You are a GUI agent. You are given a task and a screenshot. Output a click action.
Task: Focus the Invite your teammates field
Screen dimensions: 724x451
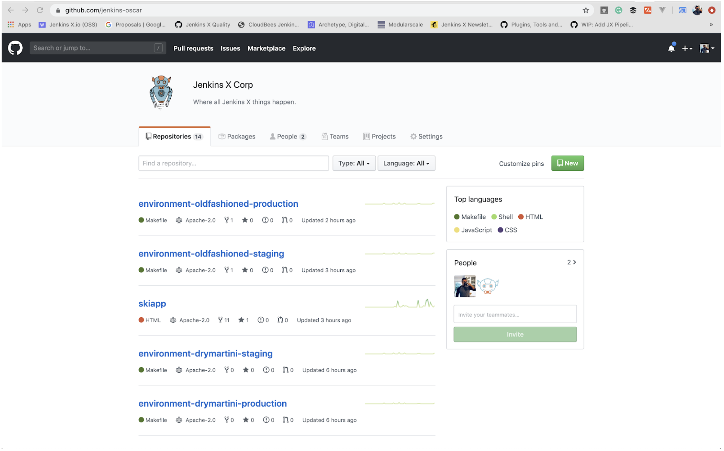click(x=515, y=314)
